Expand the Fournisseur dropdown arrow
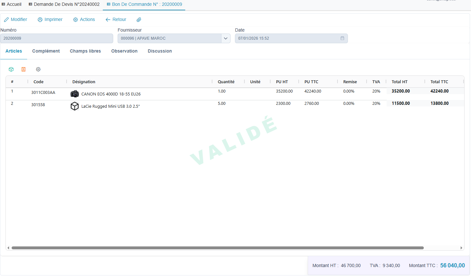 226,38
